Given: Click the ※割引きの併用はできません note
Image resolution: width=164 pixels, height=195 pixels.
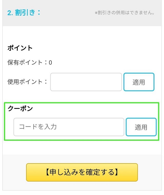Looking at the screenshot, I should (125, 13).
